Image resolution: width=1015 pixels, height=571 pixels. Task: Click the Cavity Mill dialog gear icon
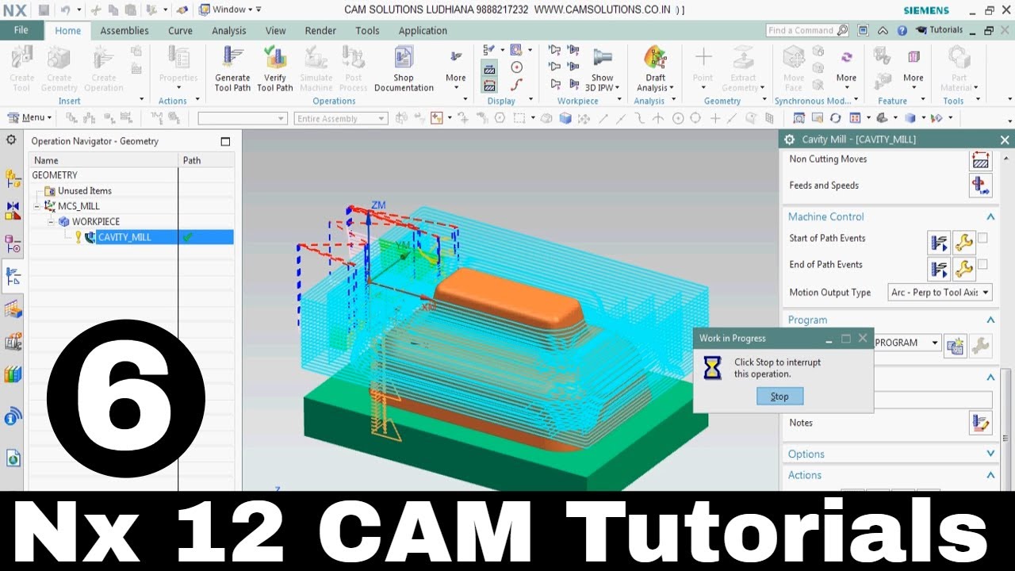click(789, 139)
